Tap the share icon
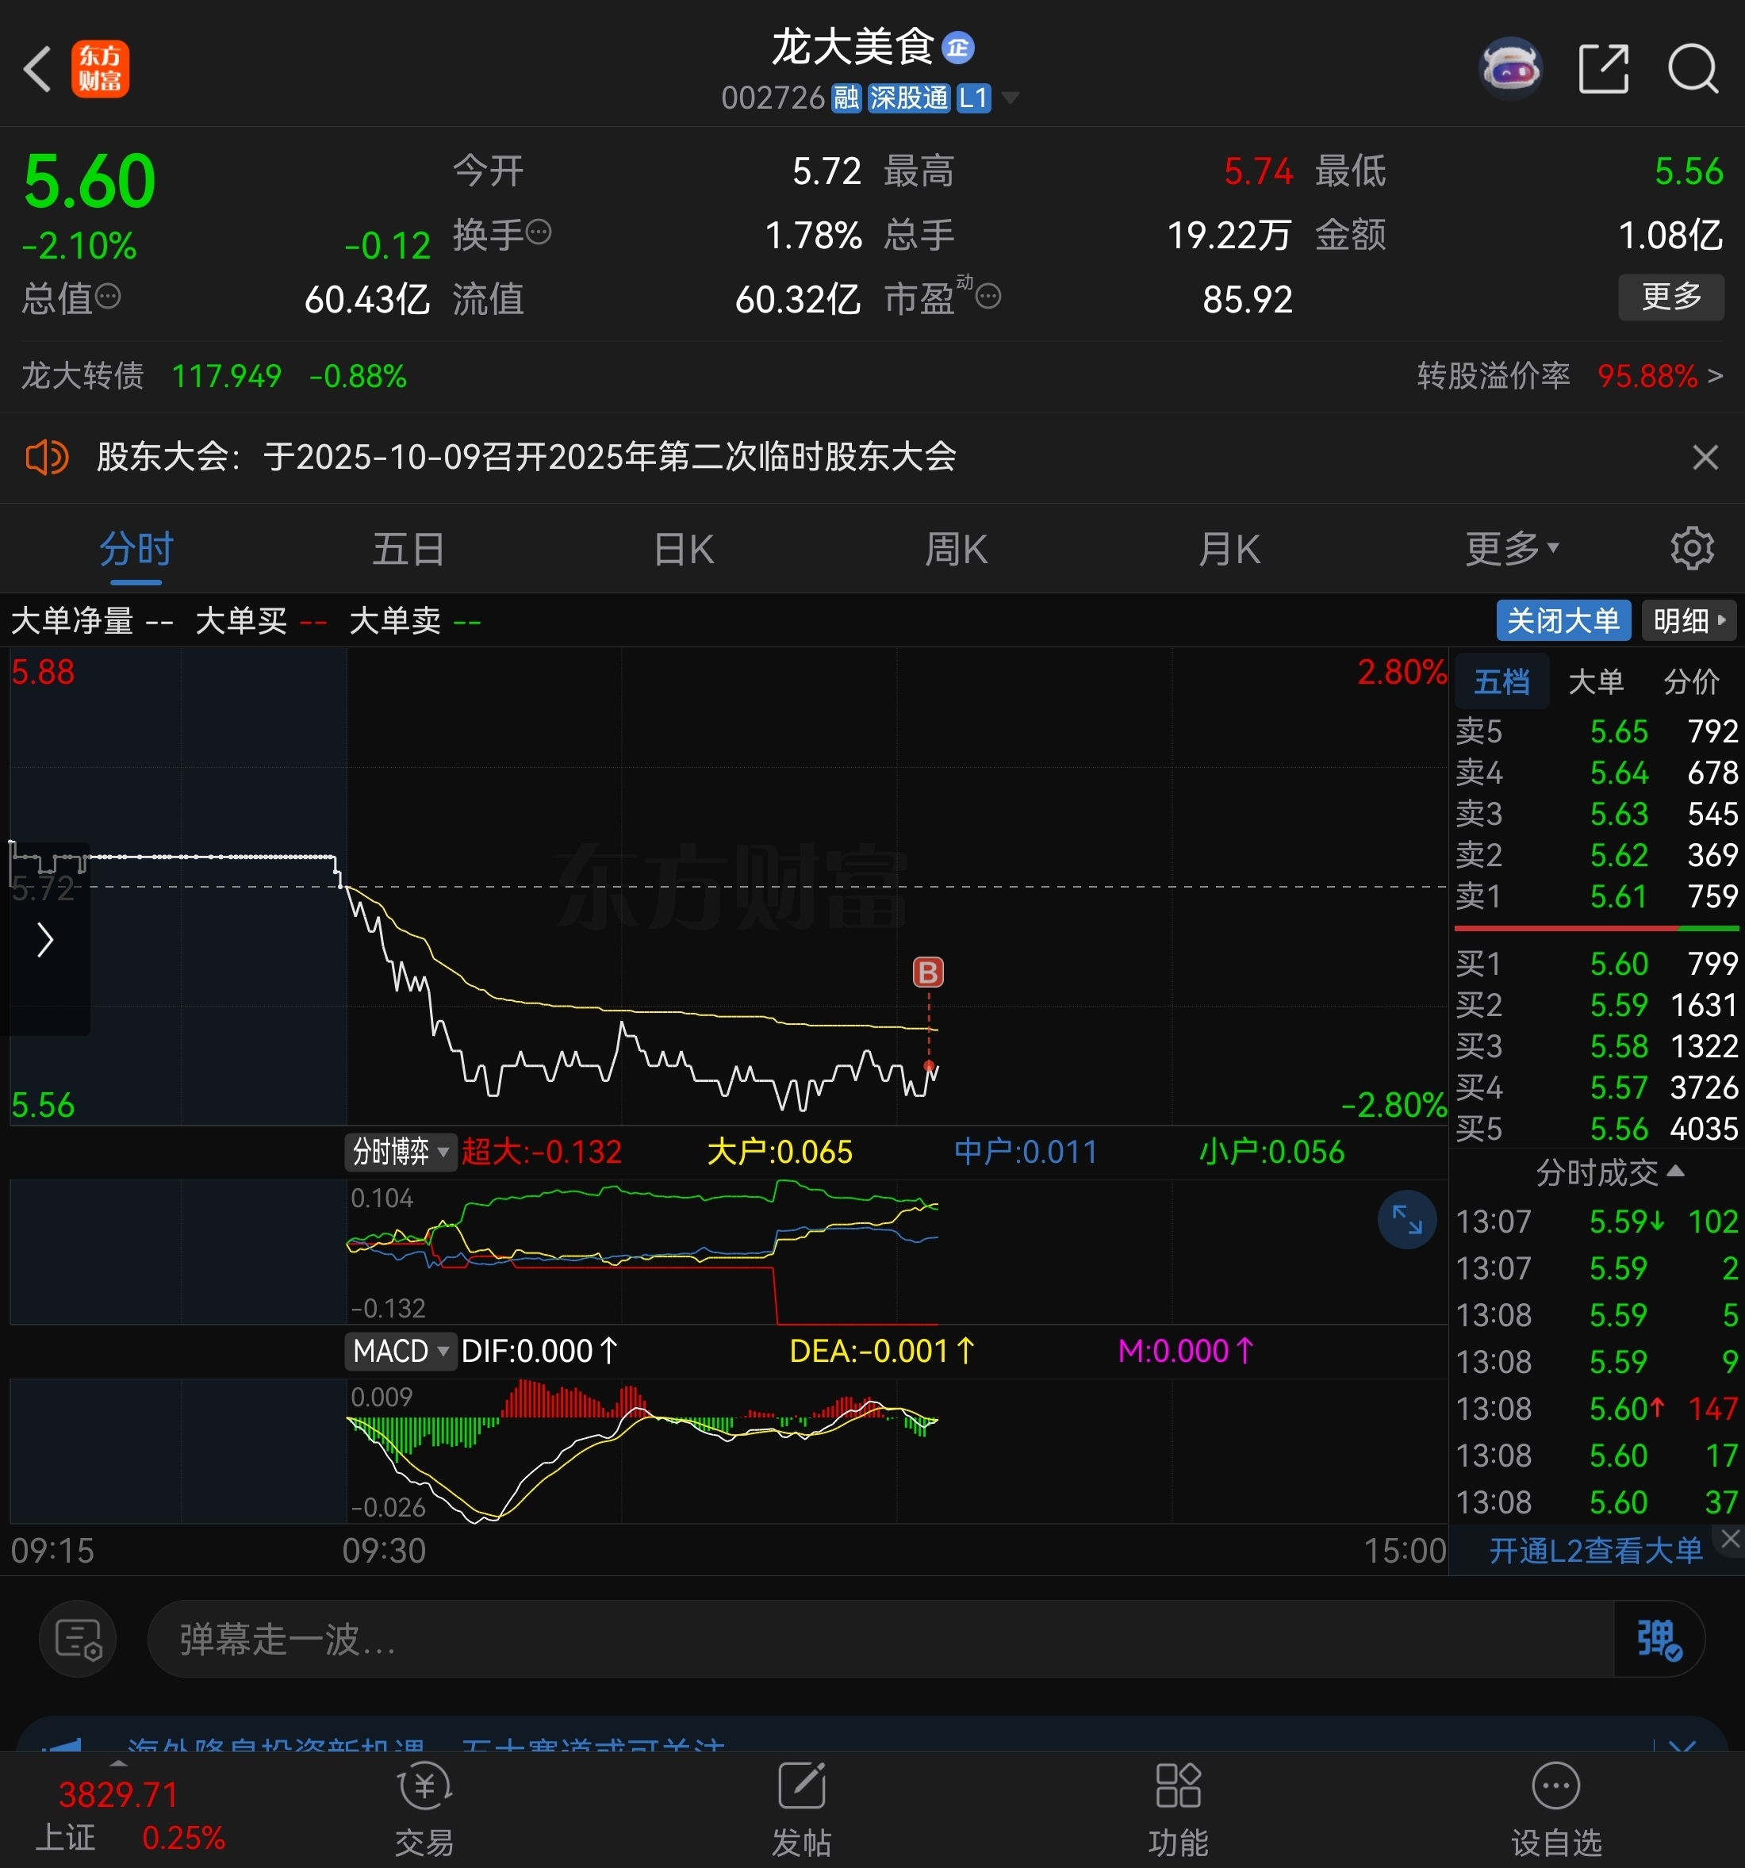Screen dimensions: 1745x1868 tap(1603, 68)
